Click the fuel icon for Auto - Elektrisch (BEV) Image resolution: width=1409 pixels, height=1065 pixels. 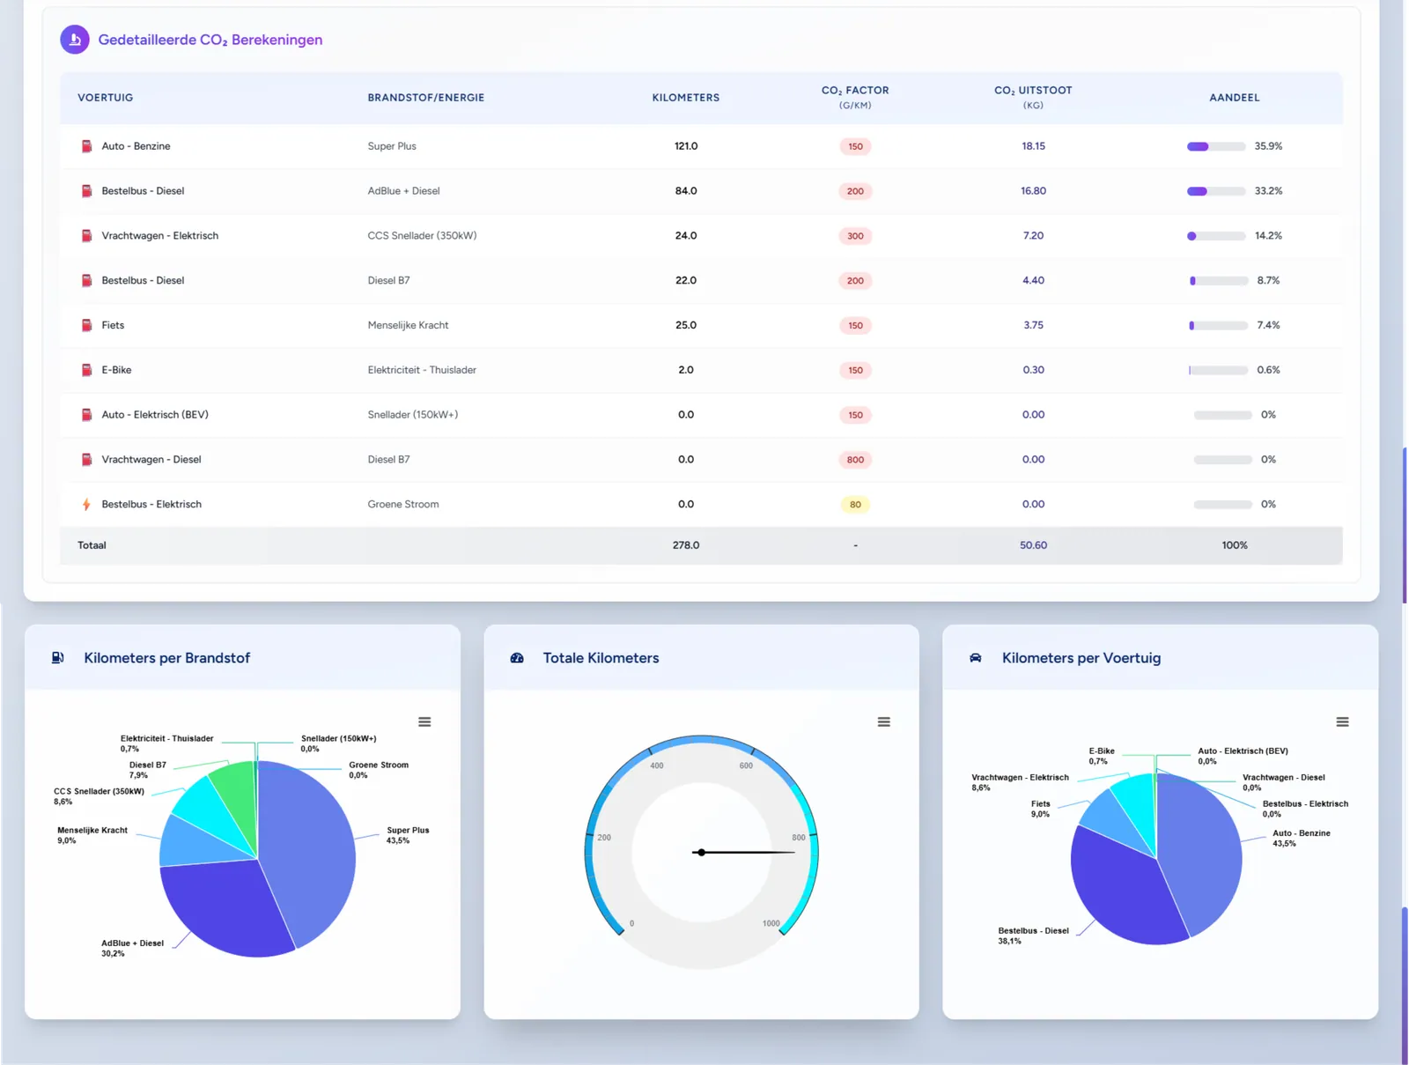(86, 415)
